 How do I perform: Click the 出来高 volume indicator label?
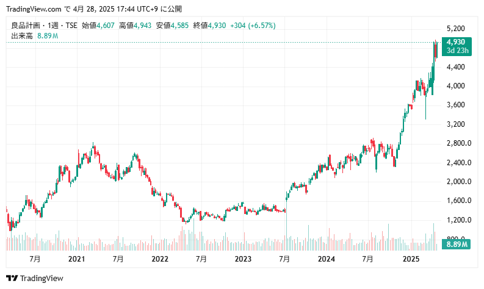tap(22, 36)
